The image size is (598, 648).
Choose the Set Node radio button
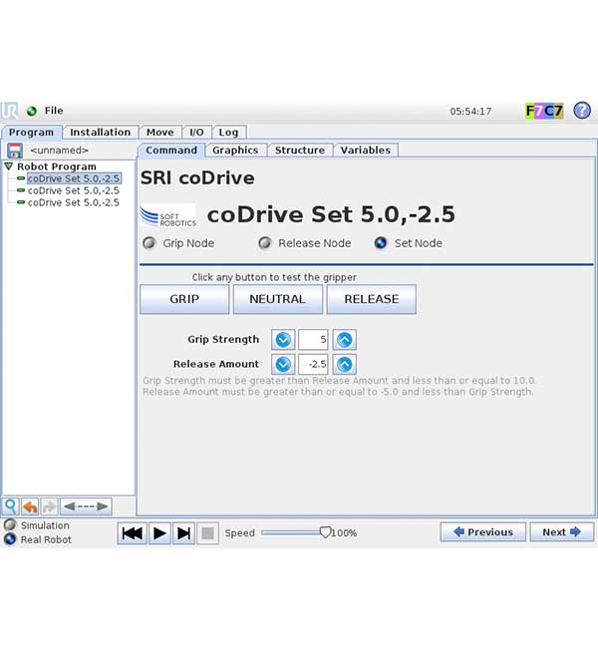(381, 243)
